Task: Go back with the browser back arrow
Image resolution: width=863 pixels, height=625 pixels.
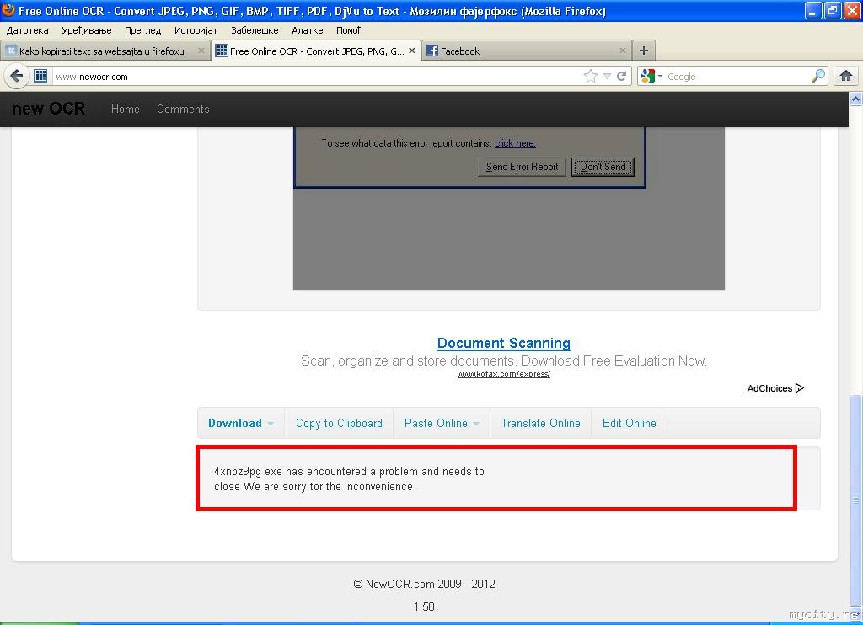Action: 17,76
